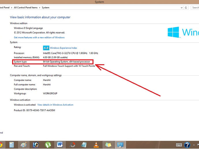Click the Full computer name value Harshit

click(47, 85)
